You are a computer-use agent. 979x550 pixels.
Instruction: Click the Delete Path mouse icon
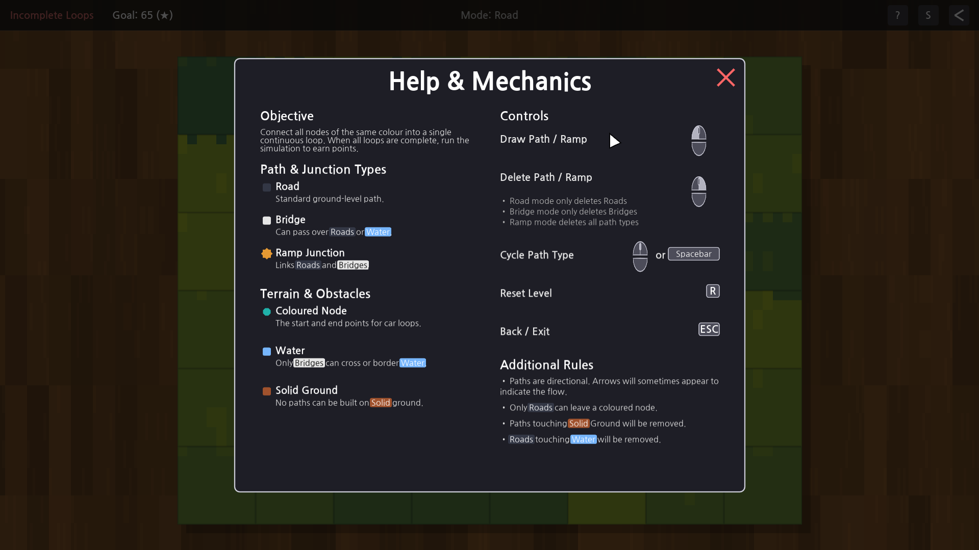(x=698, y=192)
